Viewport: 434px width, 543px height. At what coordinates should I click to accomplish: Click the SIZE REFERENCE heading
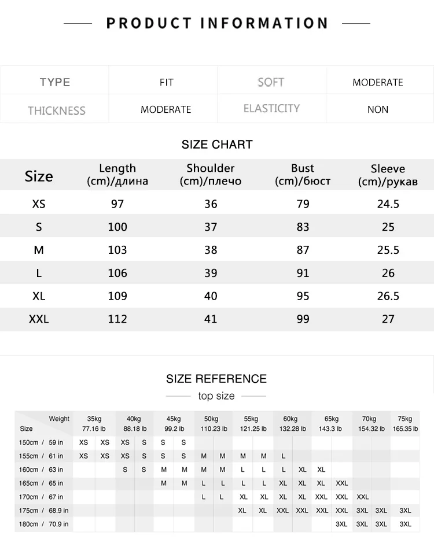pos(216,379)
